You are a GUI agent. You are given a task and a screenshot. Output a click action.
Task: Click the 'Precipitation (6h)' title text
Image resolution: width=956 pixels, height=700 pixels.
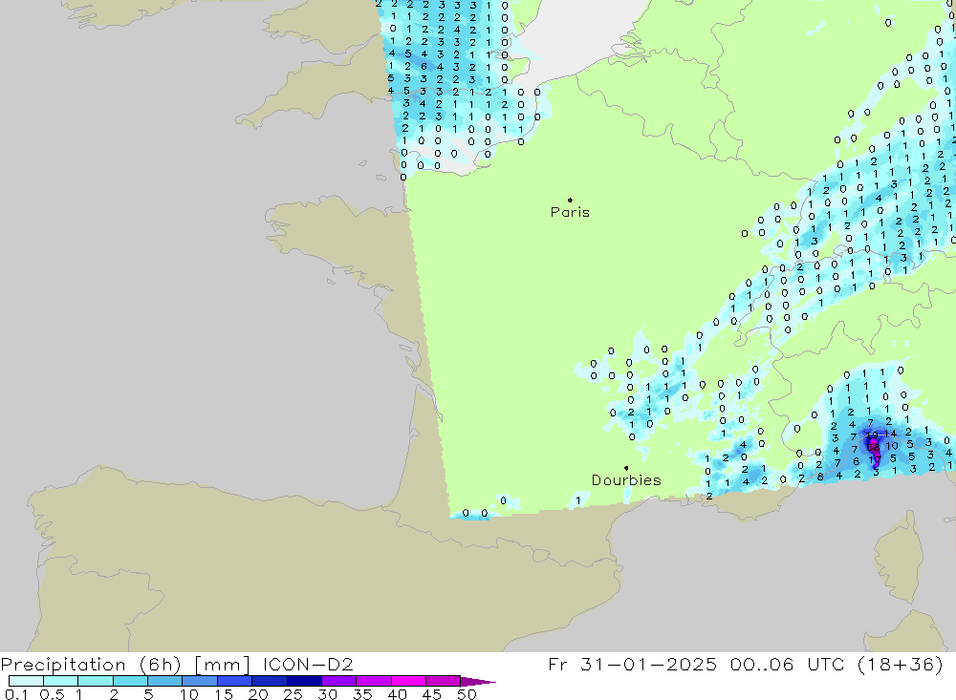pyautogui.click(x=91, y=664)
